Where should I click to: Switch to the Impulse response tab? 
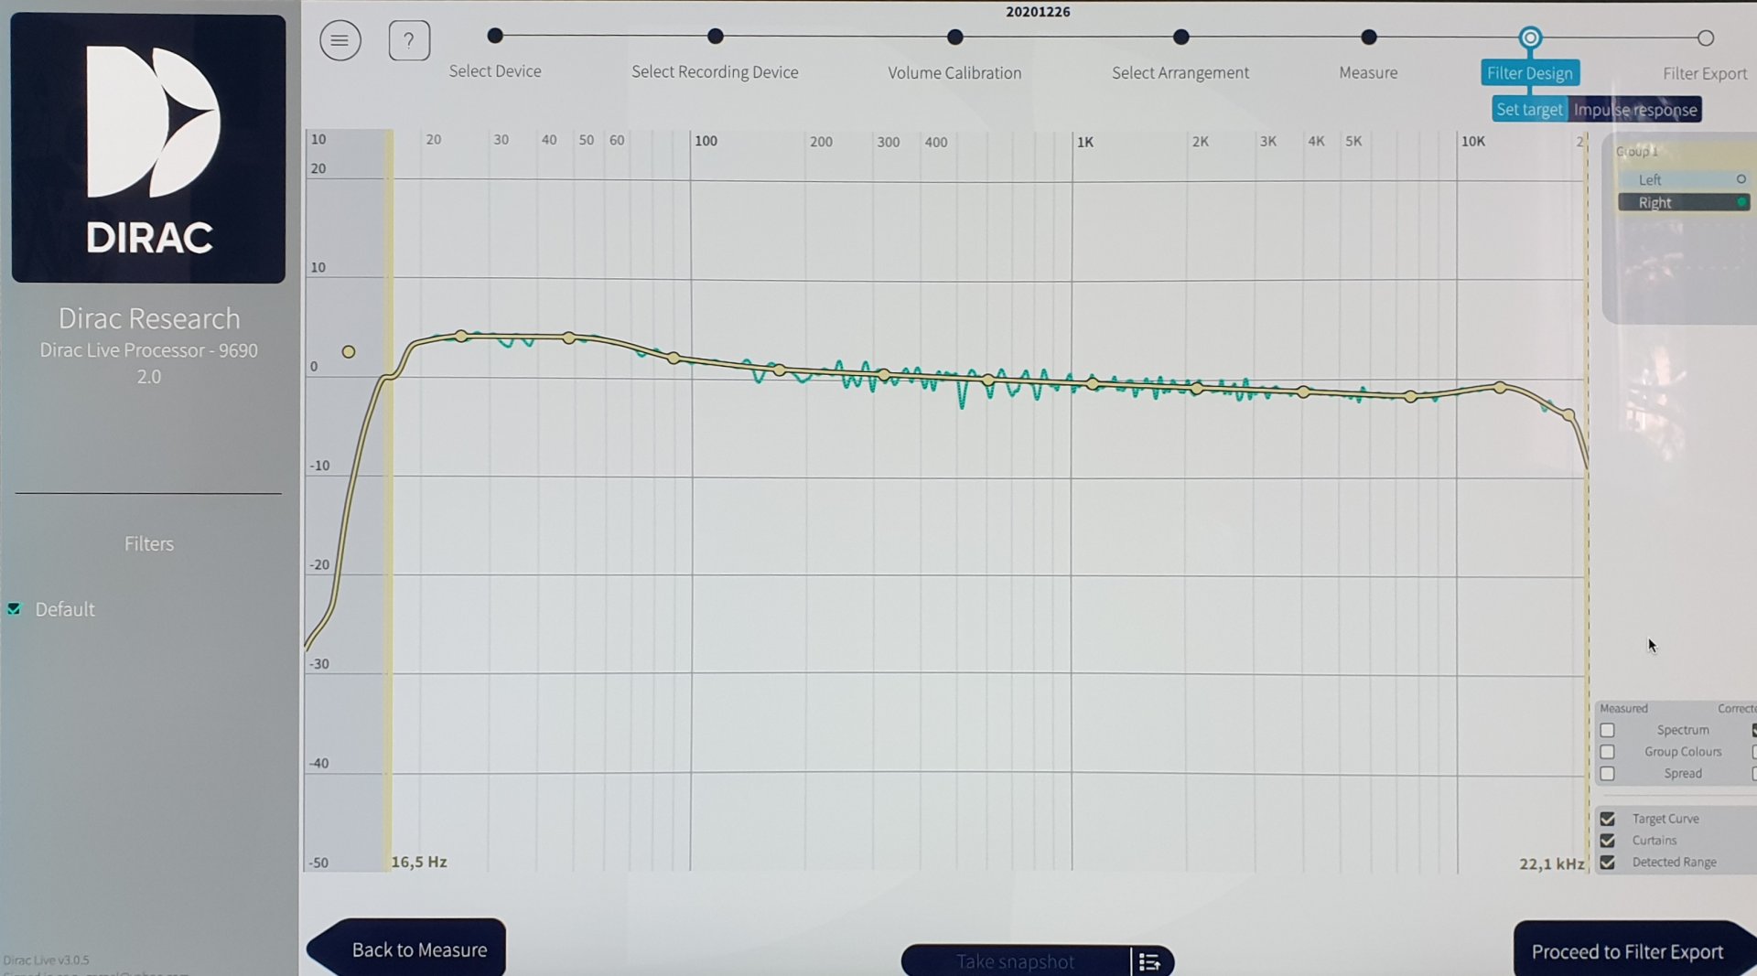point(1634,110)
